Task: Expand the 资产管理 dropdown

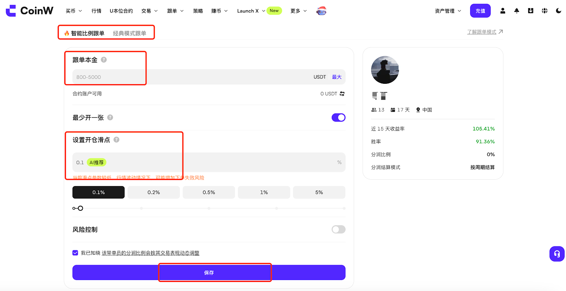Action: [448, 11]
